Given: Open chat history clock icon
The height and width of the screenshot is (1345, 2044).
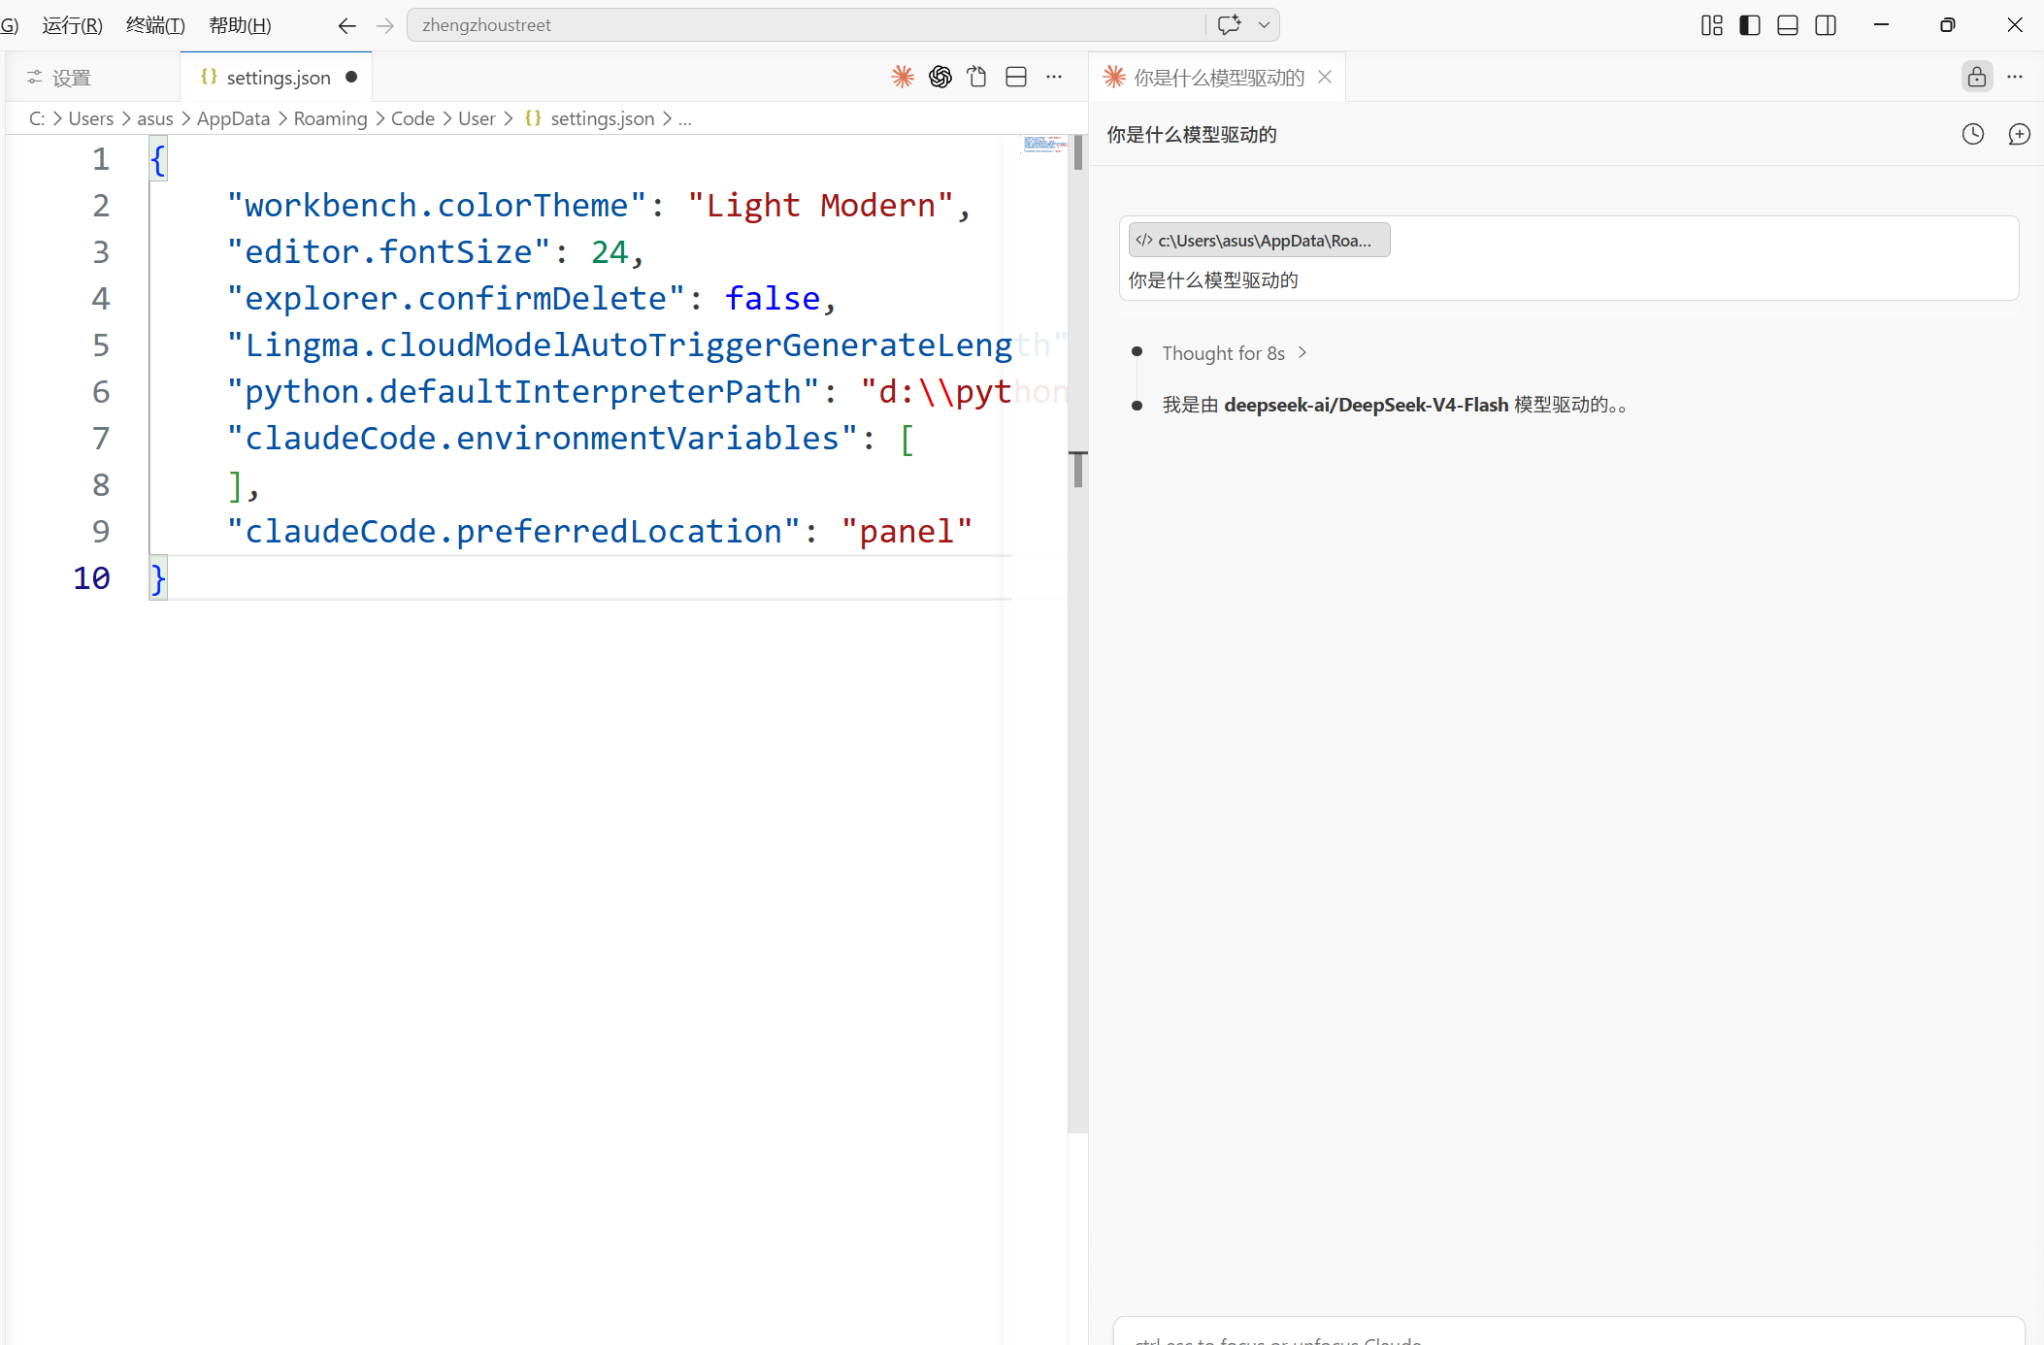Looking at the screenshot, I should tap(1973, 134).
